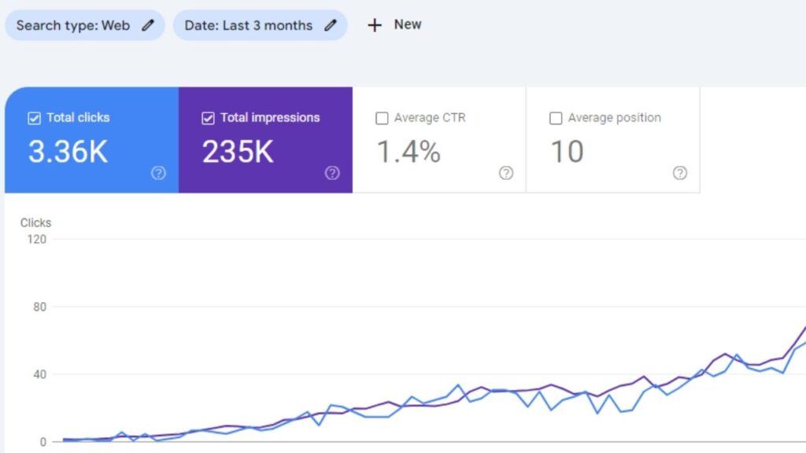Click the 'New' filter button label

pos(408,24)
